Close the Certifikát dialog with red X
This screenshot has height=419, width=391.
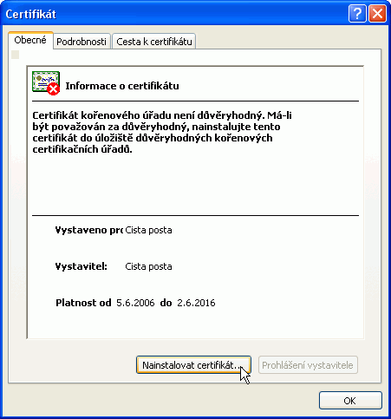click(x=377, y=14)
